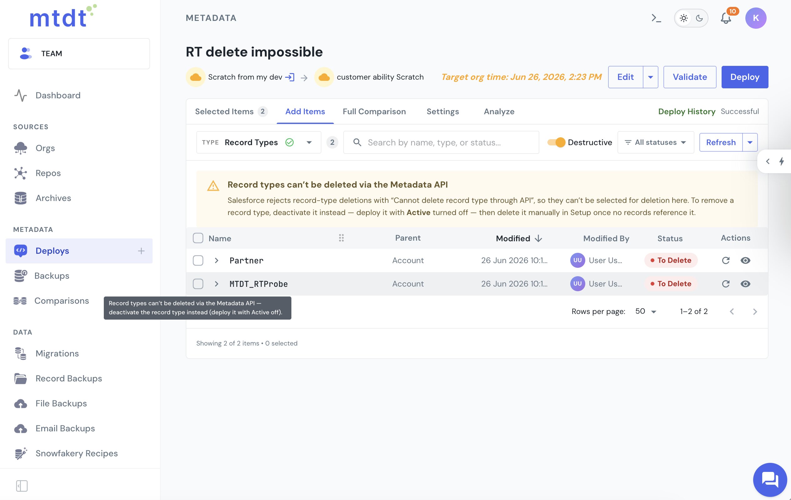Switch to Full Comparison tab
Viewport: 791px width, 500px height.
click(374, 111)
